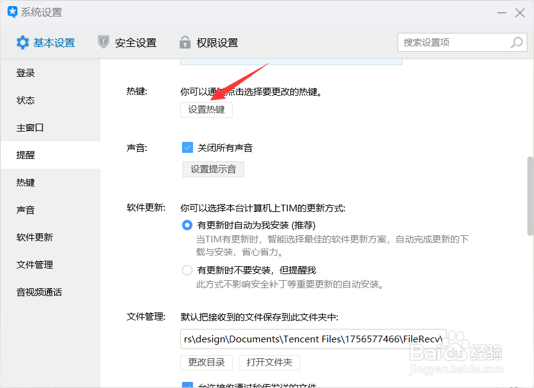Open the 登录 settings section
This screenshot has width=534, height=388.
[26, 72]
